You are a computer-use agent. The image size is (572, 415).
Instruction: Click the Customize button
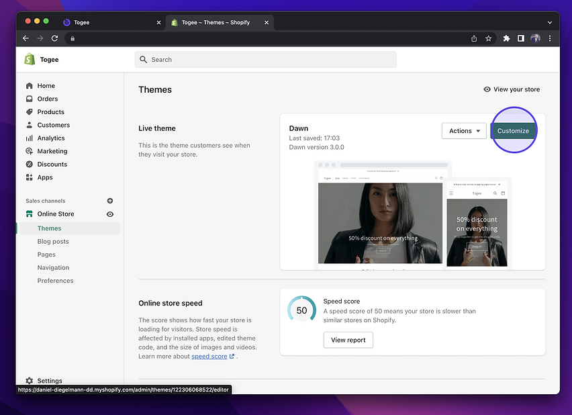coord(513,131)
